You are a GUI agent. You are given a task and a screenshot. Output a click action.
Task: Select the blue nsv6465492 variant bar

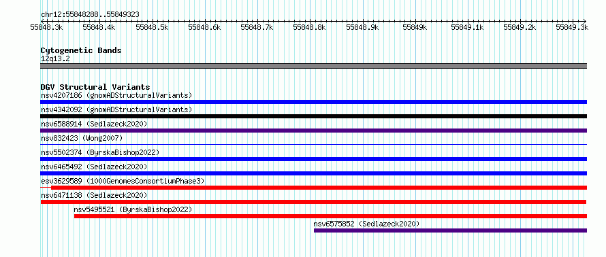(313, 173)
